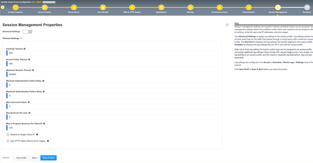
Task: Show info for Restrict to Single Client IP
Action: [37, 135]
